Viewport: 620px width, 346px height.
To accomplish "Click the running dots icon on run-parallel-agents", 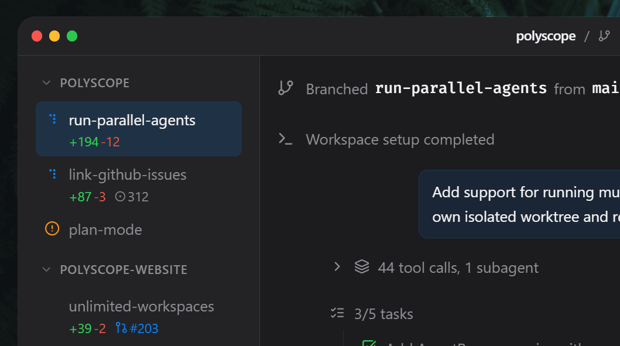I will point(53,119).
